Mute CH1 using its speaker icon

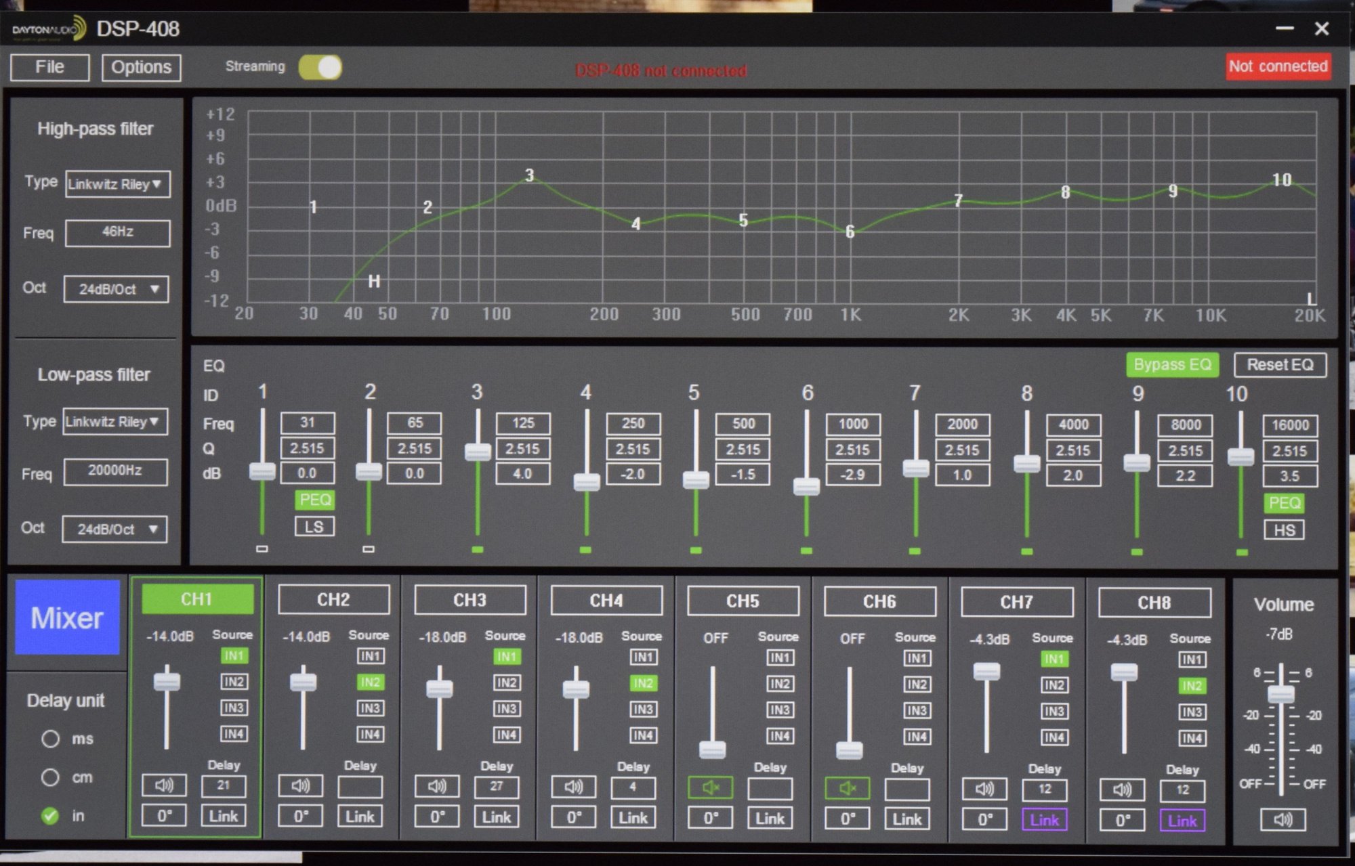(x=164, y=785)
